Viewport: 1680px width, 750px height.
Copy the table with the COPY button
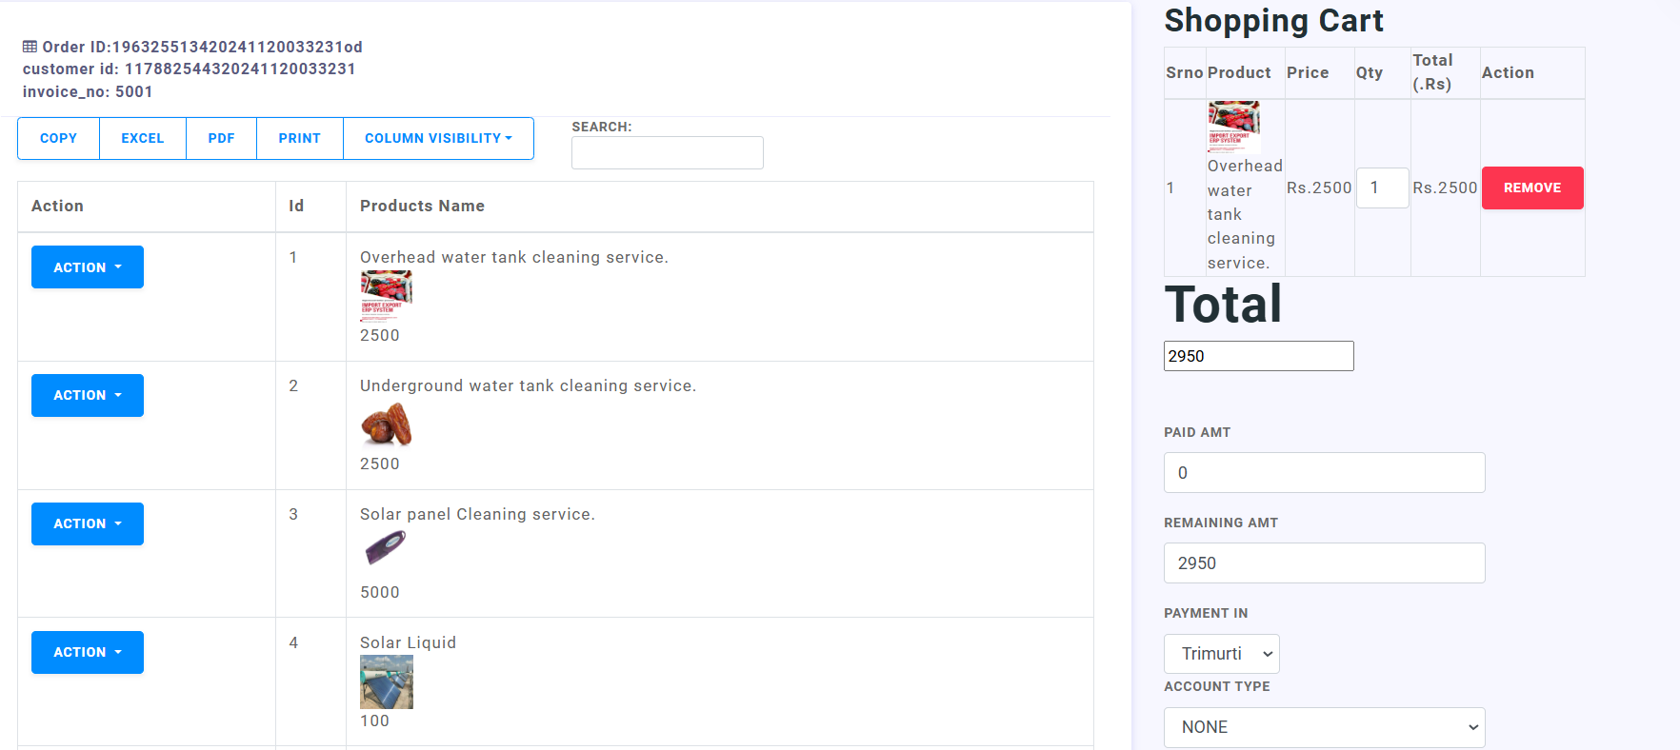pyautogui.click(x=58, y=139)
